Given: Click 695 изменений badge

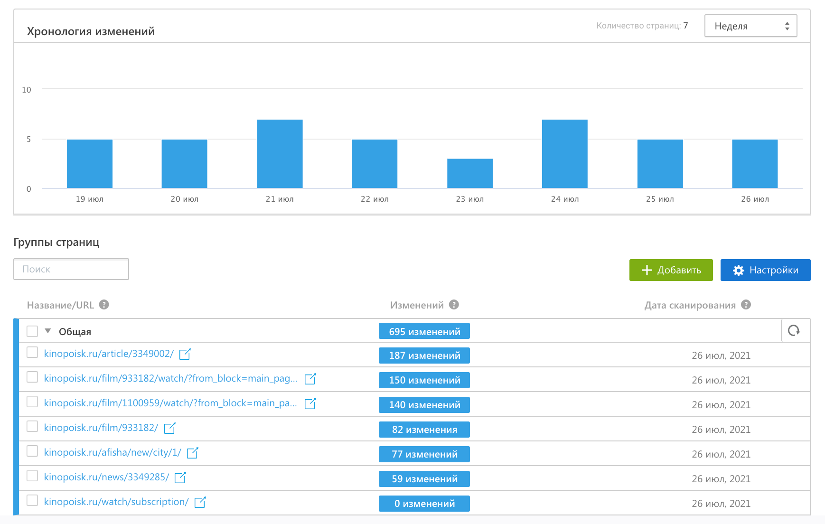Looking at the screenshot, I should [x=424, y=331].
